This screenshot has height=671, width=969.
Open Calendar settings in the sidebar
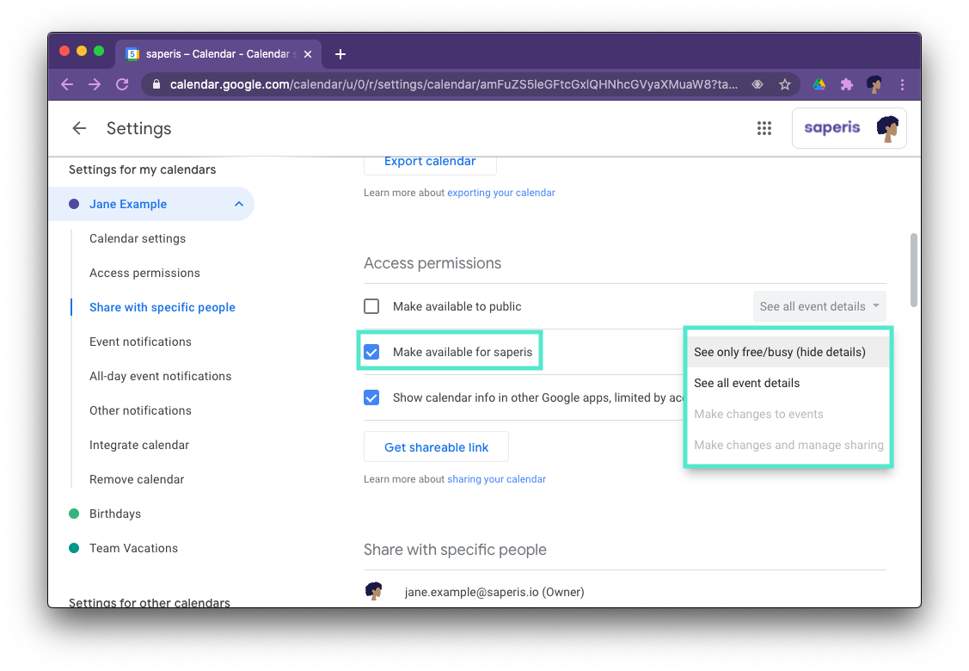[x=138, y=238]
